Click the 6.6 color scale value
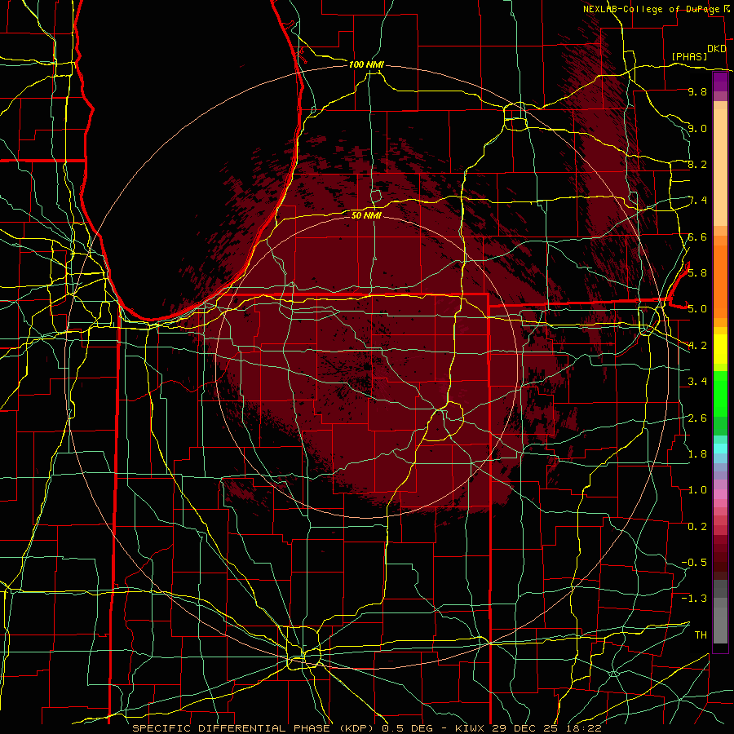The width and height of the screenshot is (734, 734). 697,237
